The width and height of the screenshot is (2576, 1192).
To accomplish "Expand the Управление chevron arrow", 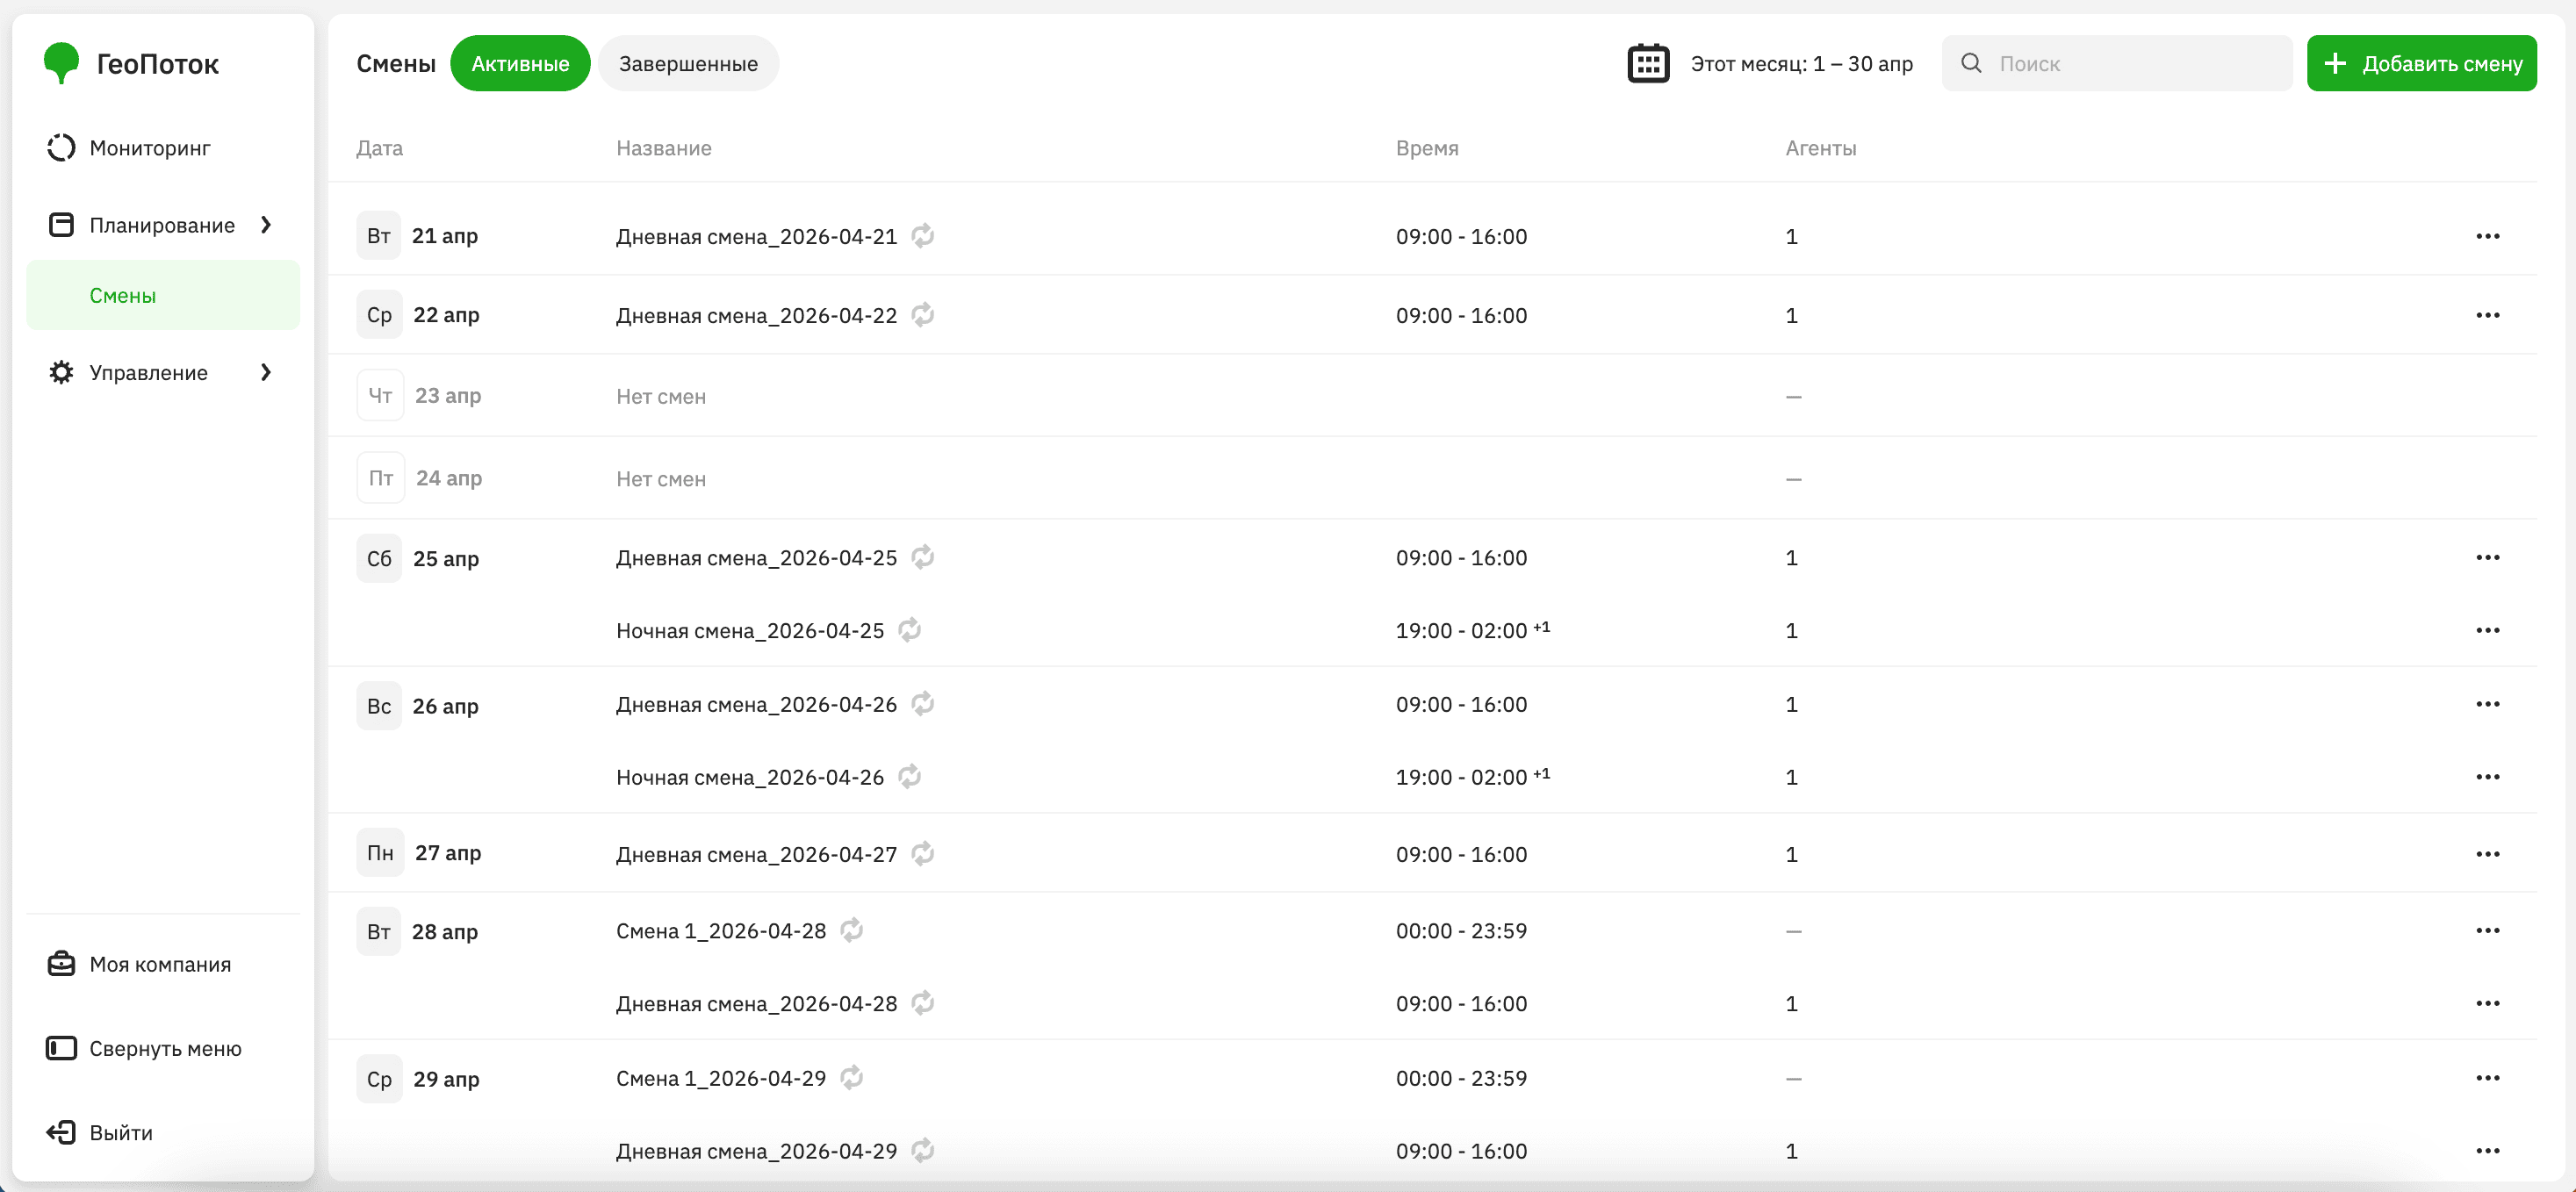I will point(266,372).
